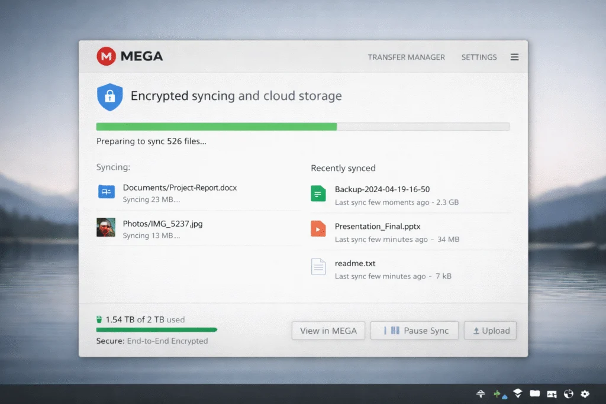Click the Upload button
606x404 pixels.
coord(491,330)
